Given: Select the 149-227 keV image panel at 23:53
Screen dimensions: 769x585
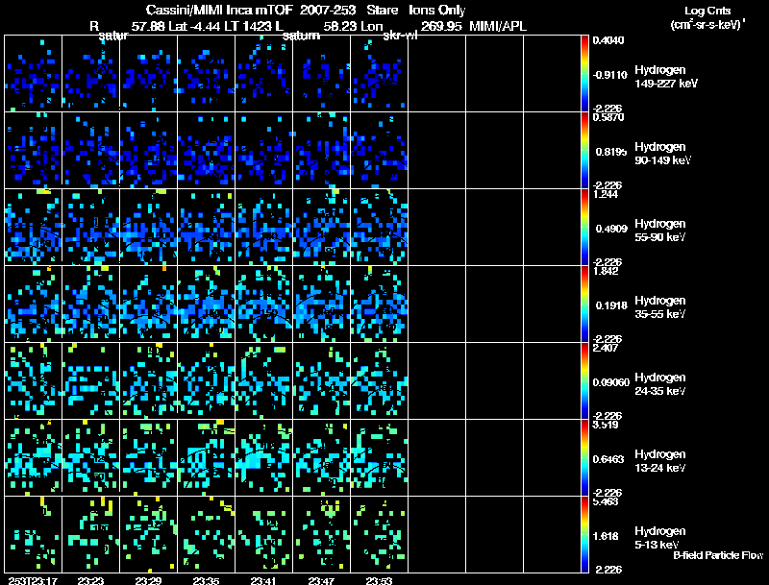Looking at the screenshot, I should [x=379, y=74].
